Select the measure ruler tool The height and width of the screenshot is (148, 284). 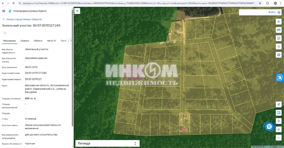(x=279, y=30)
